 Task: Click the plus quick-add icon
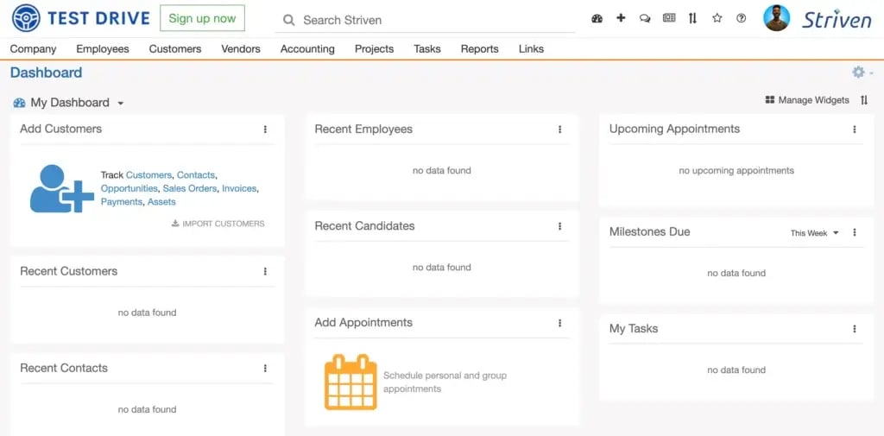pyautogui.click(x=621, y=18)
